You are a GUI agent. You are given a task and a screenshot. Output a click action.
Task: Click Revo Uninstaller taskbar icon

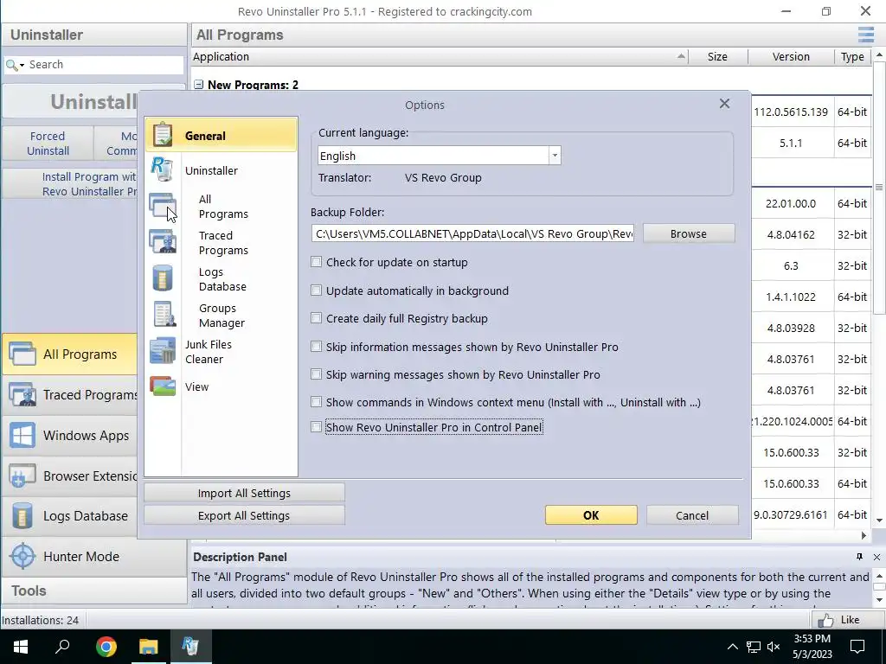click(190, 647)
